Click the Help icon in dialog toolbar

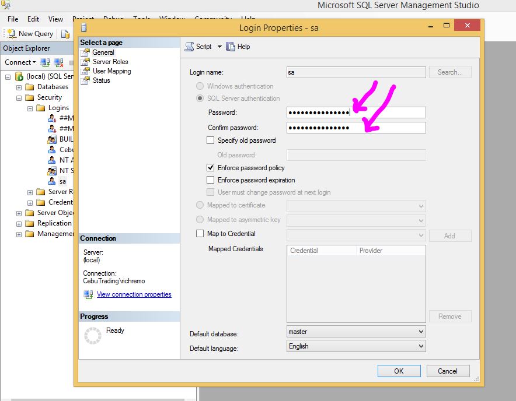tap(231, 47)
